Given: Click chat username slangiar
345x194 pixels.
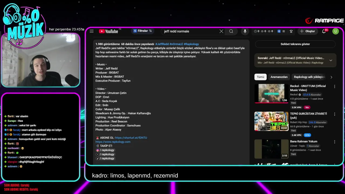Looking at the screenshot, I should coord(12,162).
